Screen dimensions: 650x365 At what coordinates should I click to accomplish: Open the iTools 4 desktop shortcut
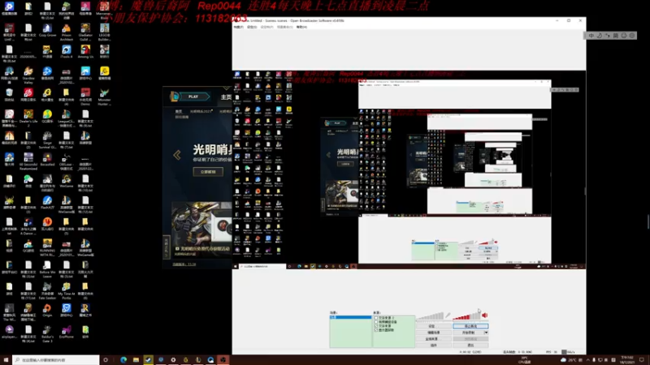(x=67, y=52)
